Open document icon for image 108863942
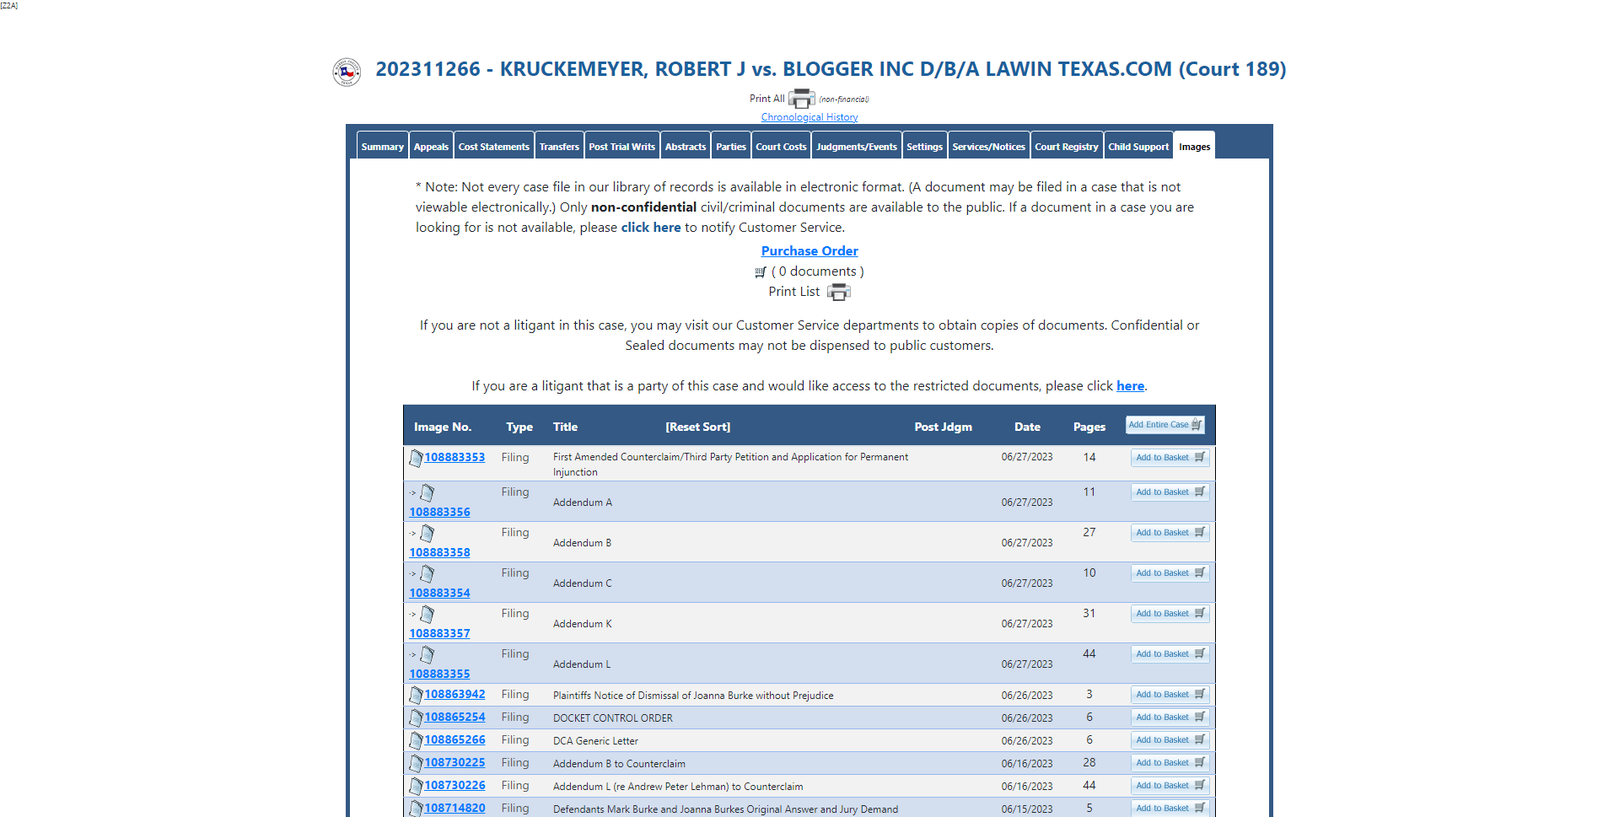The width and height of the screenshot is (1619, 817). pyautogui.click(x=416, y=695)
